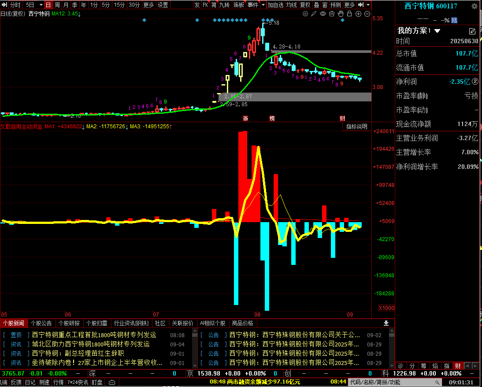The width and height of the screenshot is (482, 387).
Task: Toggle the chart lock icon
Action: click(x=349, y=14)
